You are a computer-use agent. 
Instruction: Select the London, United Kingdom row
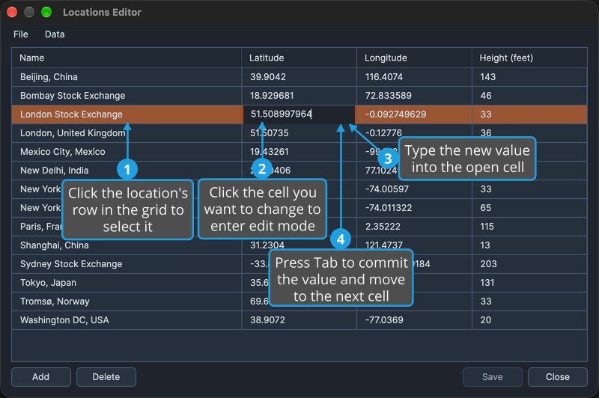coord(299,133)
